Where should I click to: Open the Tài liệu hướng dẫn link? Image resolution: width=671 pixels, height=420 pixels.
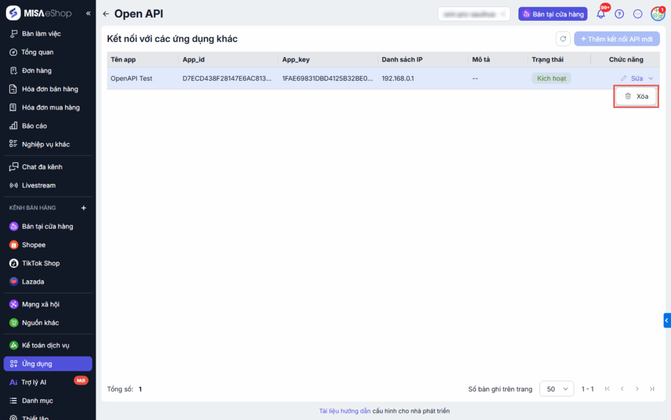[345, 411]
